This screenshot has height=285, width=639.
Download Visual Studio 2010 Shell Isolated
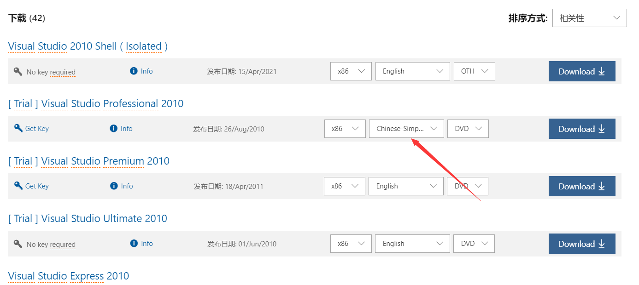(x=581, y=71)
